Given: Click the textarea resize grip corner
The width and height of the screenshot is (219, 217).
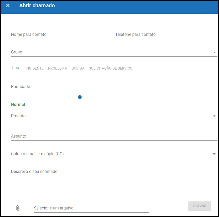Looking at the screenshot, I should tap(216, 193).
